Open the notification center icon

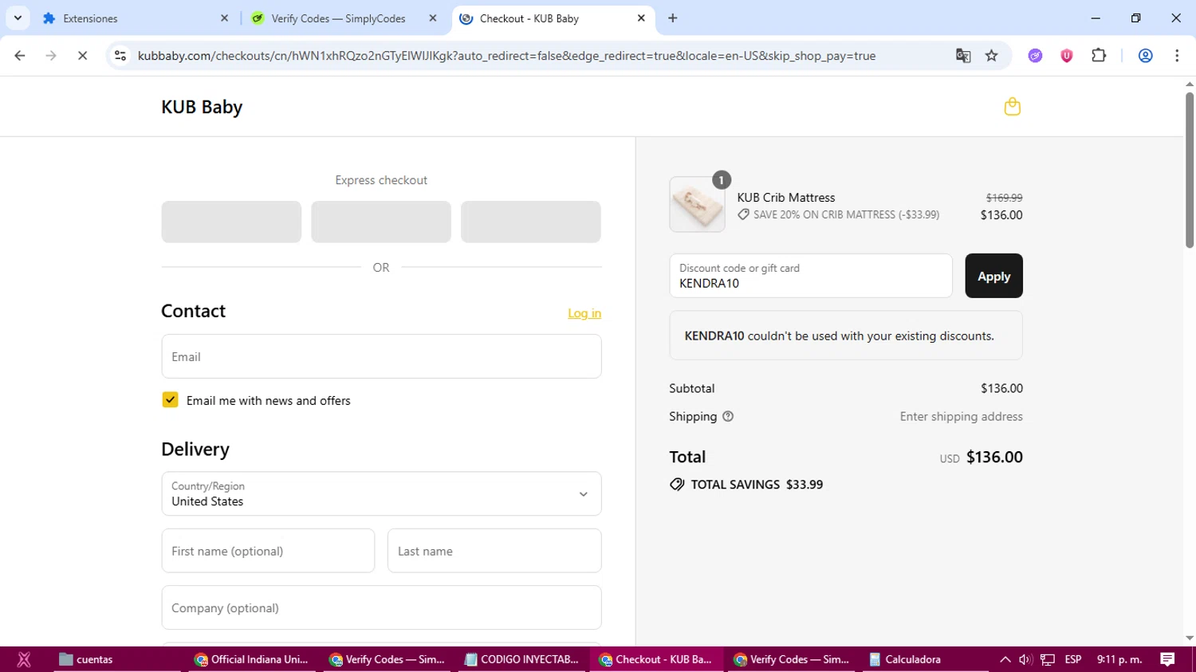pyautogui.click(x=1167, y=659)
